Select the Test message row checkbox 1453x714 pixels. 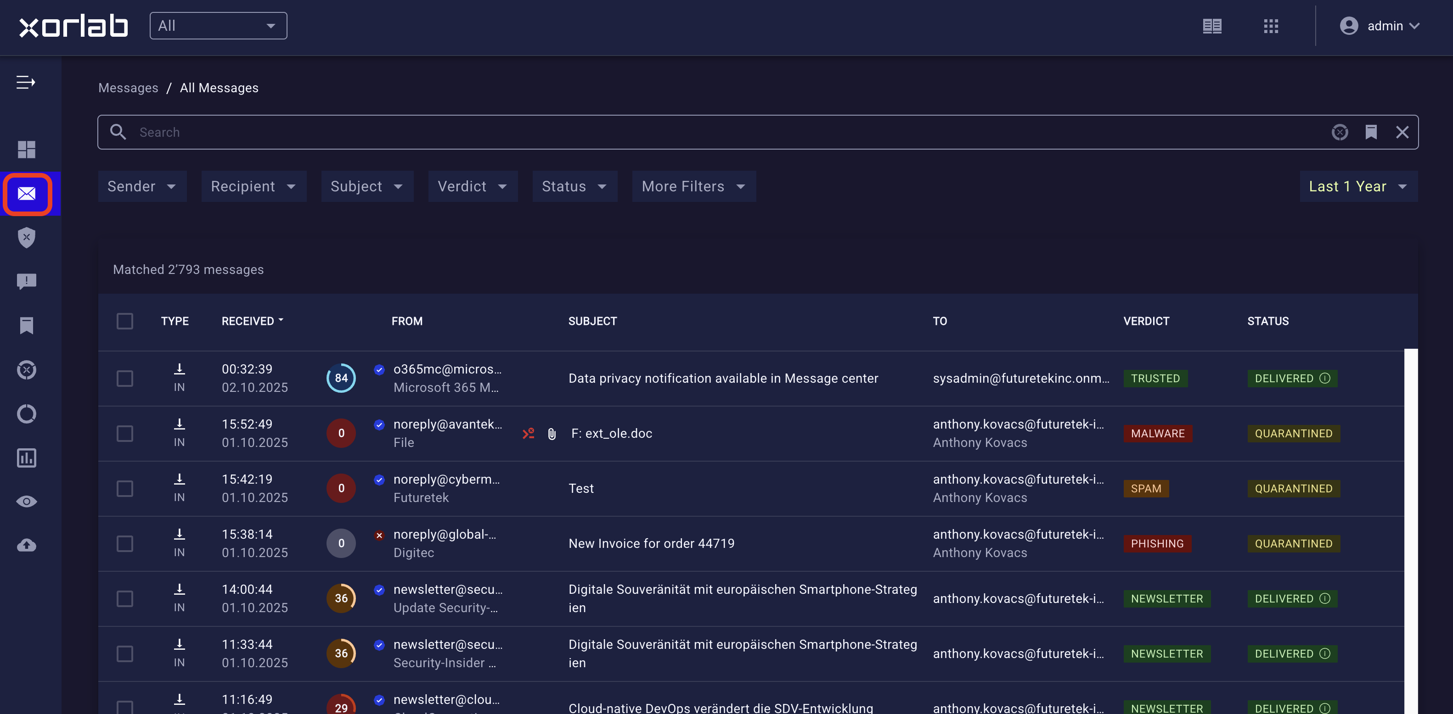[x=124, y=488]
